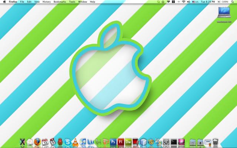Launch Adobe Flash from the dock
The width and height of the screenshot is (237, 148).
(121, 142)
